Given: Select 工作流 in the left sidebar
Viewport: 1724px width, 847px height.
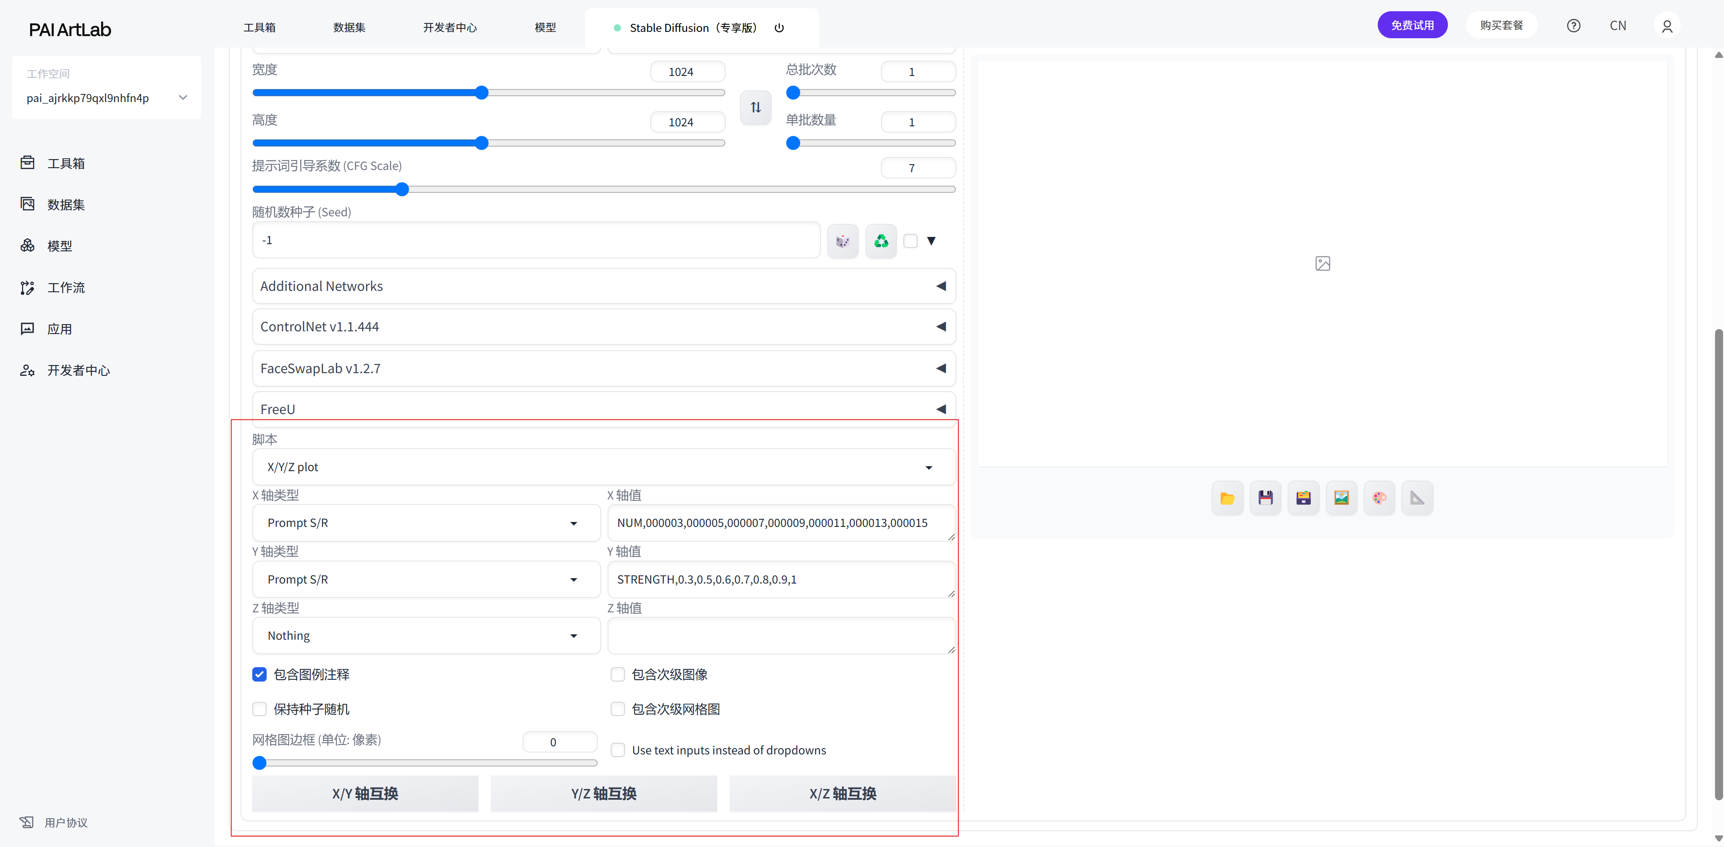Looking at the screenshot, I should pos(66,288).
